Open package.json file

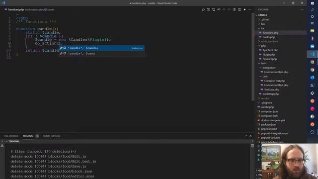click(268, 125)
